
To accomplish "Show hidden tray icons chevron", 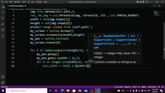I will [128, 91].
